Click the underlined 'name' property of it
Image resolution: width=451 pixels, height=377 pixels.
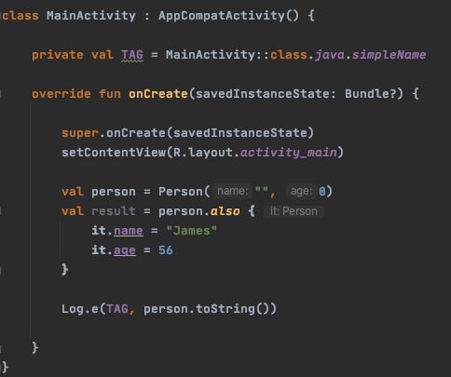click(x=129, y=231)
